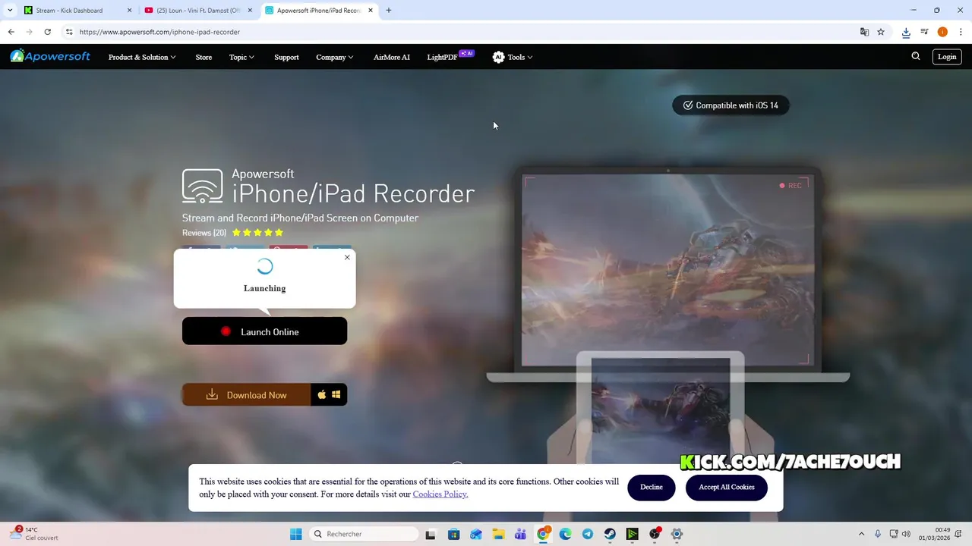972x546 pixels.
Task: Click the Windows icon on the download button
Action: pyautogui.click(x=336, y=394)
